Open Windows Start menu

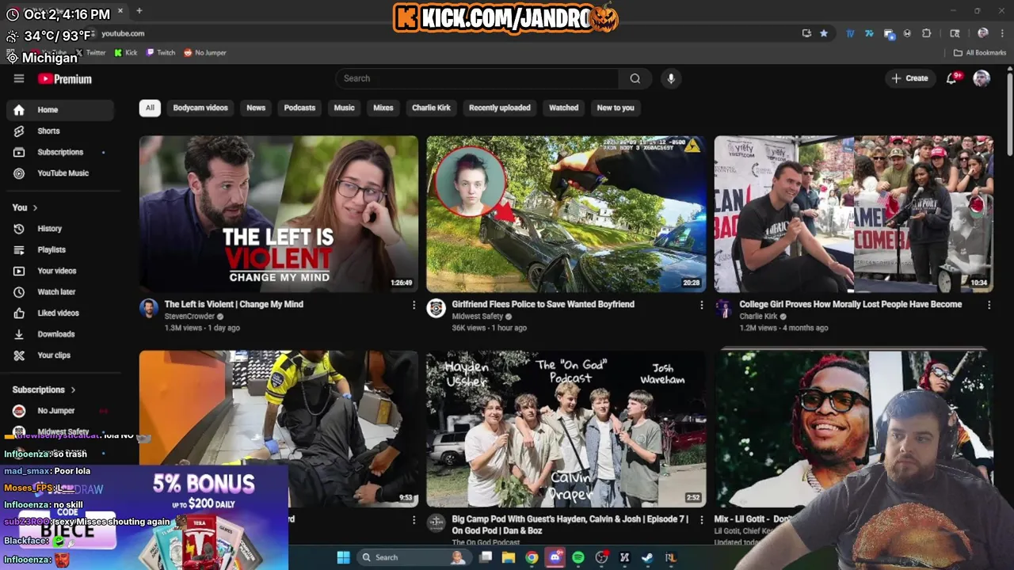[x=343, y=557]
